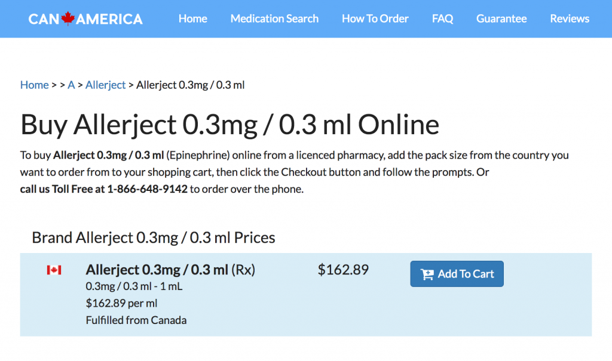Click the toll free number 1-866-648-9142
Image resolution: width=612 pixels, height=361 pixels.
147,189
